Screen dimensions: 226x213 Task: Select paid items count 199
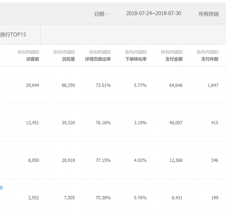[215, 198]
